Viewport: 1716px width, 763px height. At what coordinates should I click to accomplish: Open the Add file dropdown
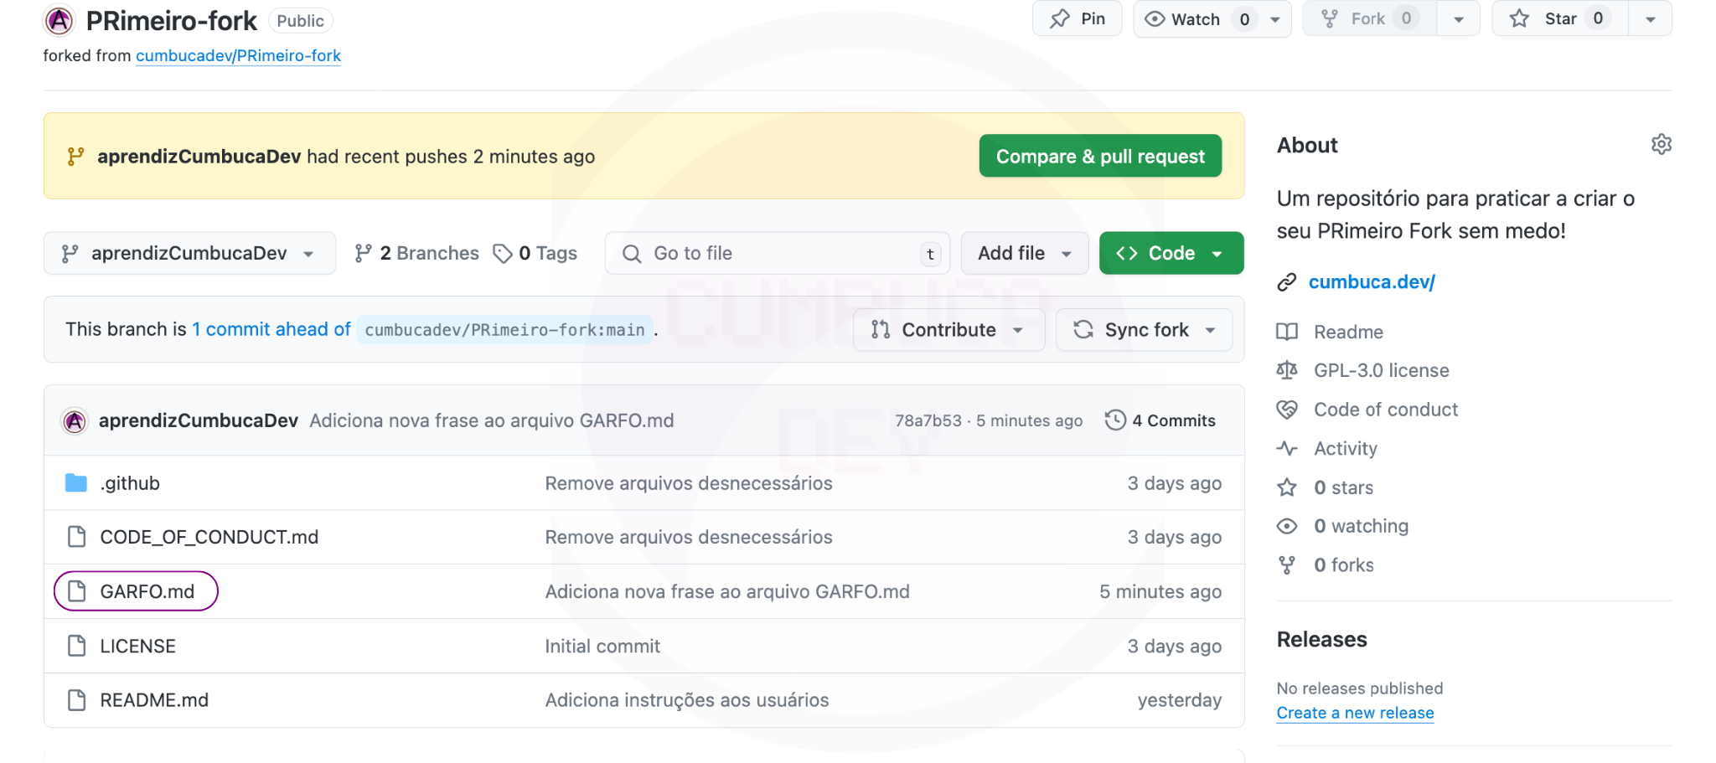[x=1024, y=254]
